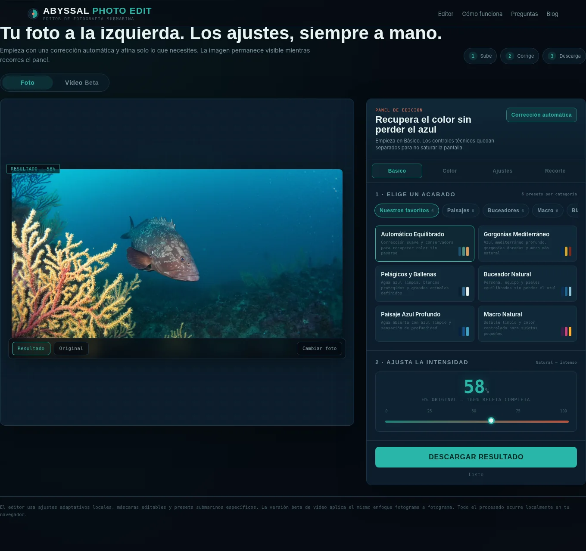Open the Básico tab
Screen dimensions: 586x551
tap(397, 171)
